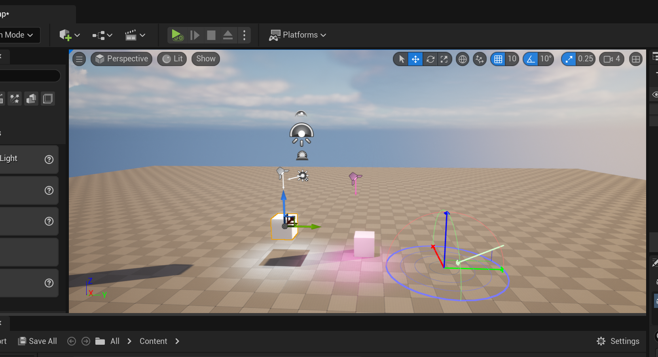Toggle rotation angle snapping
The height and width of the screenshot is (357, 658).
pyautogui.click(x=531, y=59)
